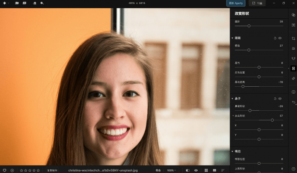Reset the 鼻子 (nose) section adjustments
The height and width of the screenshot is (173, 297).
(275, 98)
